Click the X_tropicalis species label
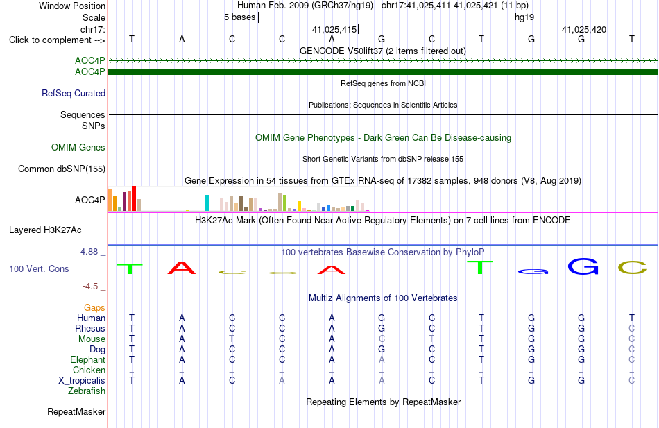The height and width of the screenshot is (428, 659). [x=82, y=381]
